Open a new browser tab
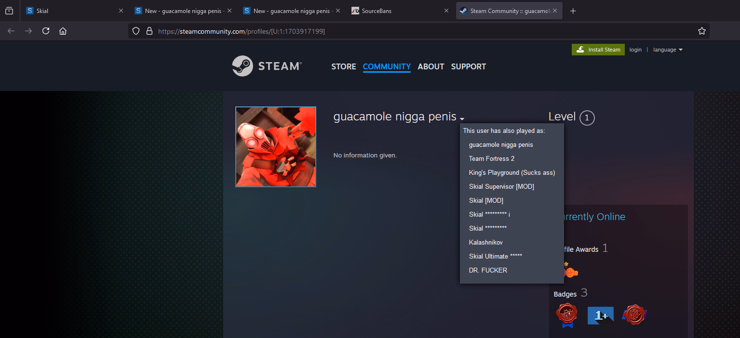 pos(573,11)
